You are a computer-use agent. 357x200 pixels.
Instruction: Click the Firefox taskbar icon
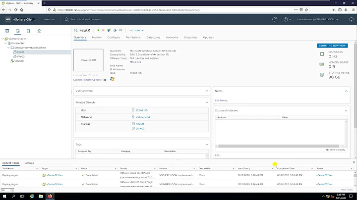coord(50,196)
